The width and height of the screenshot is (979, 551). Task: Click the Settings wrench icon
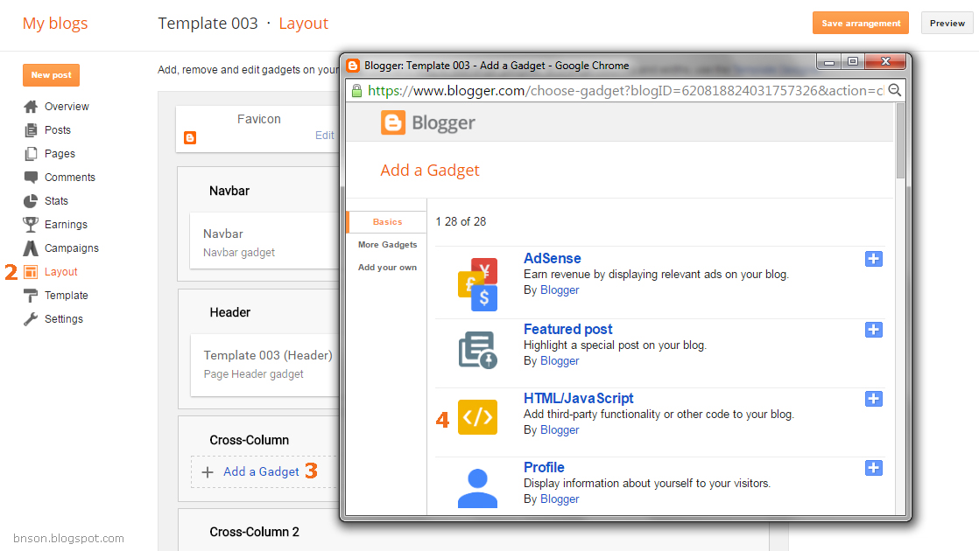tap(31, 319)
